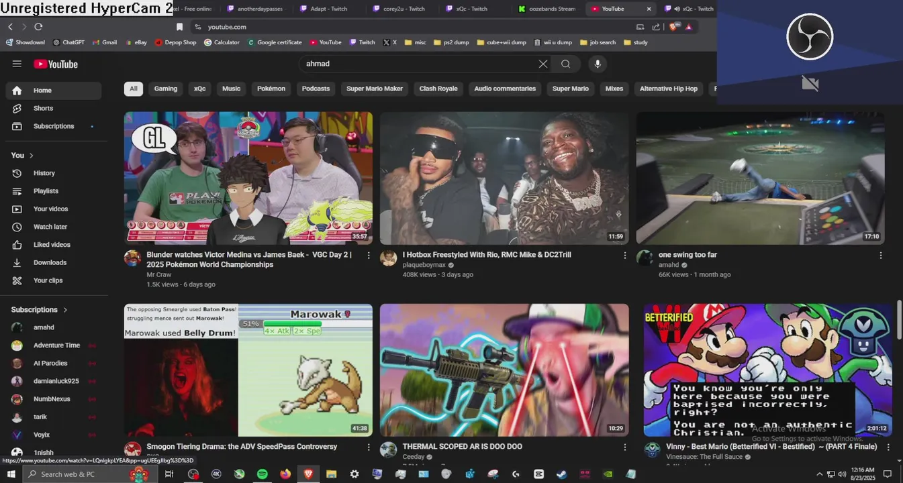Open the Spotify icon in the taskbar
This screenshot has height=483, width=903.
pyautogui.click(x=263, y=474)
